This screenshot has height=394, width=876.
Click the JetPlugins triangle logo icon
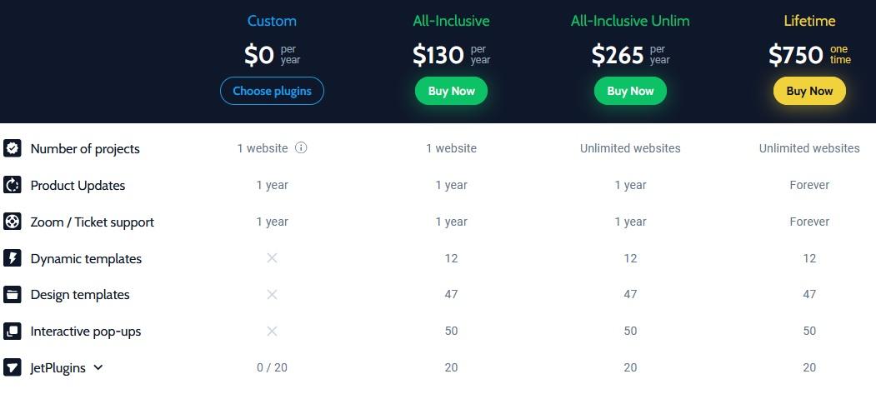pos(13,367)
